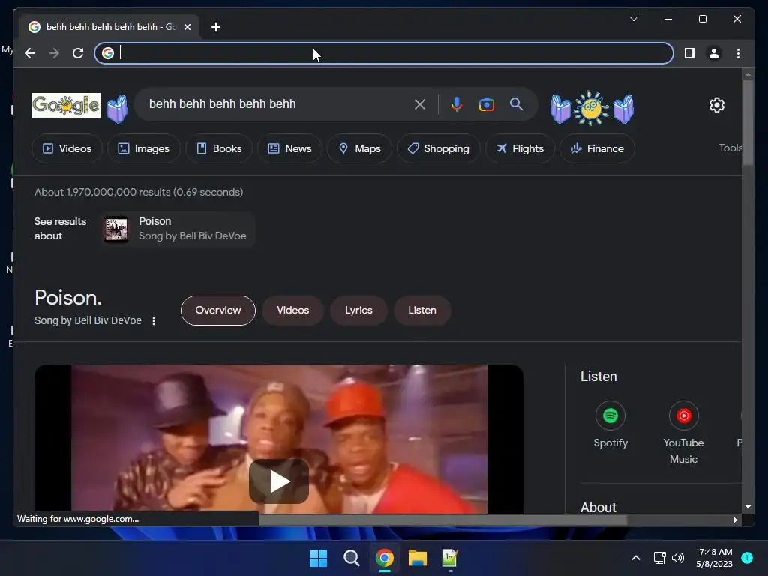Open the volume control in tray

pyautogui.click(x=678, y=558)
